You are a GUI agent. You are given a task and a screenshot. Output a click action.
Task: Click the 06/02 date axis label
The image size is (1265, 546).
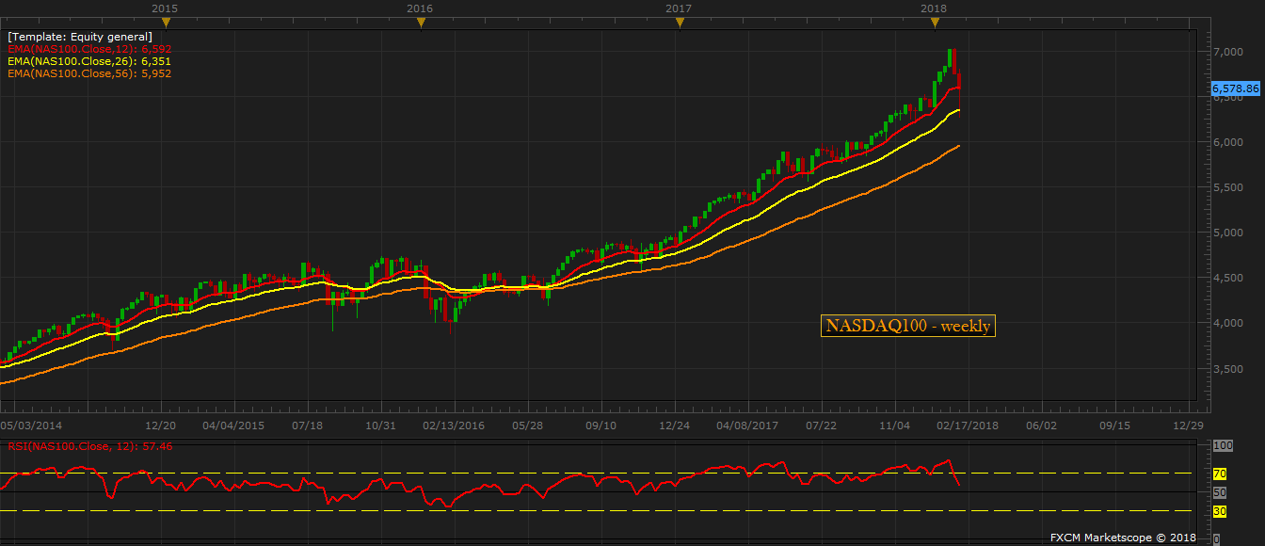(x=1040, y=426)
